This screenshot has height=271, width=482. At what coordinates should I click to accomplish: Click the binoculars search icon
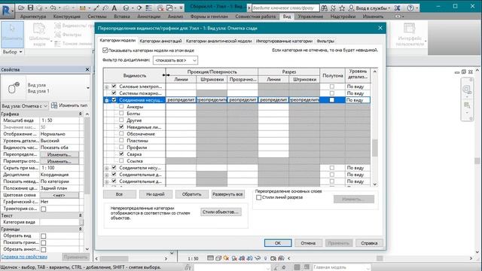[x=324, y=8]
